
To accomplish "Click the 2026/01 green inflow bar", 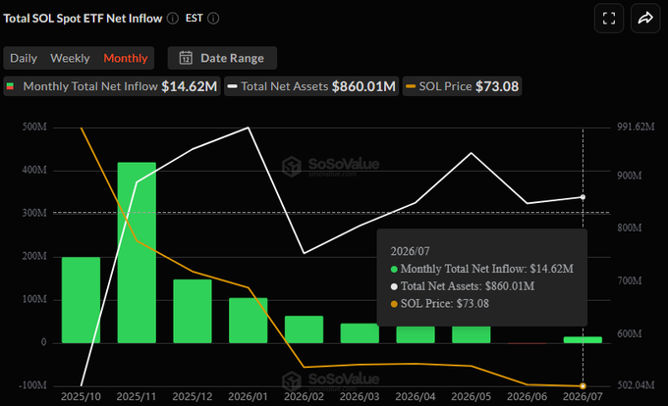I will coord(249,320).
